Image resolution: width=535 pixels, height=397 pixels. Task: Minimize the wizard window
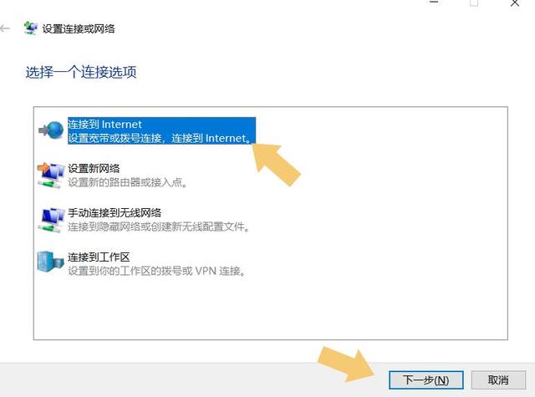click(x=434, y=3)
